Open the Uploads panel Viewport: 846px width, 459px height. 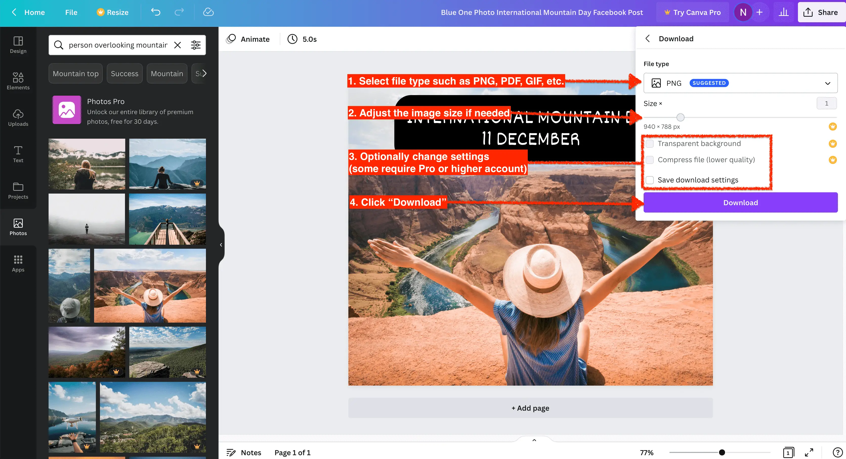point(18,117)
